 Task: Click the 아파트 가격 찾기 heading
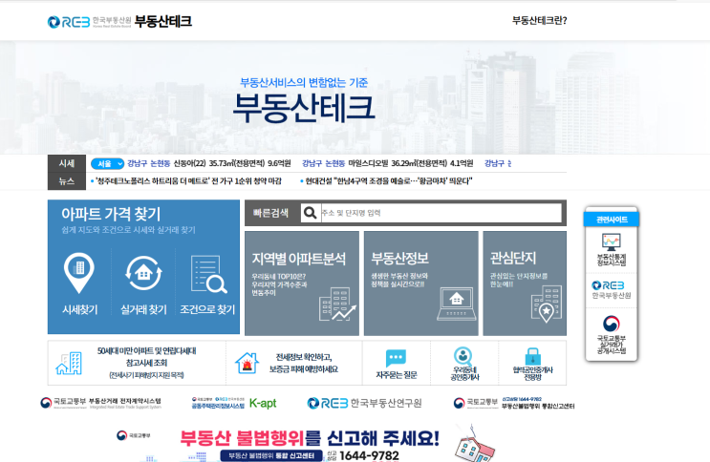point(111,214)
